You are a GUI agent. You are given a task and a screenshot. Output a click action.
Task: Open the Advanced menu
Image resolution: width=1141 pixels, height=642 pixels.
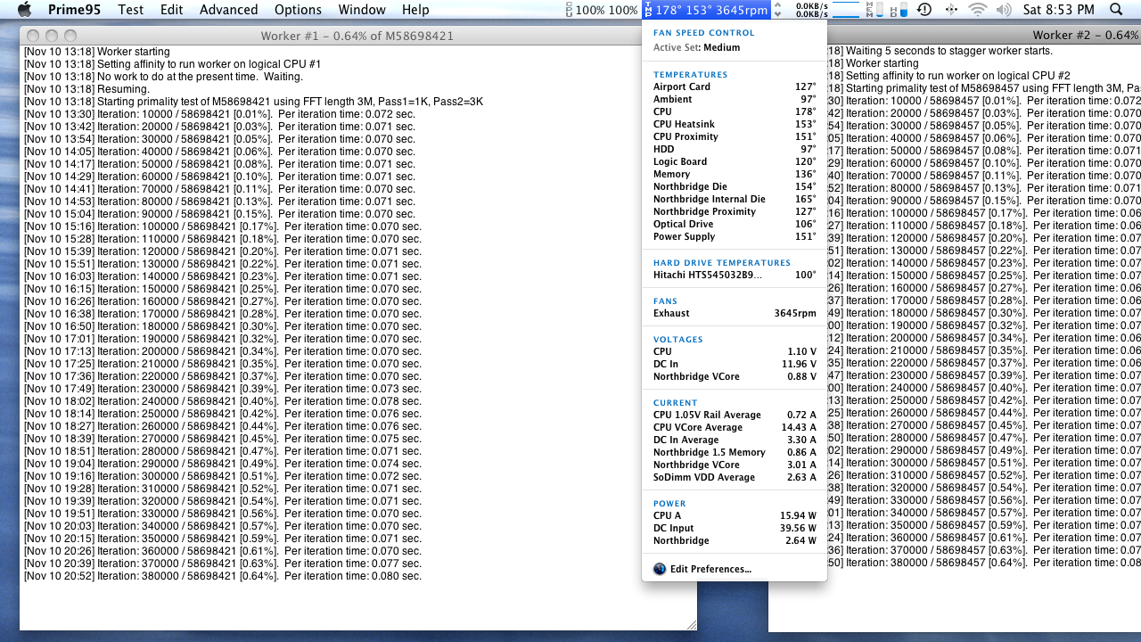point(228,10)
